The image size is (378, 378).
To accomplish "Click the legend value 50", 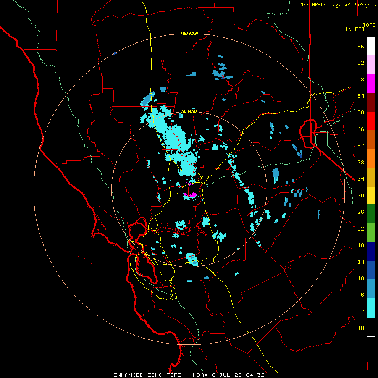I will [361, 113].
